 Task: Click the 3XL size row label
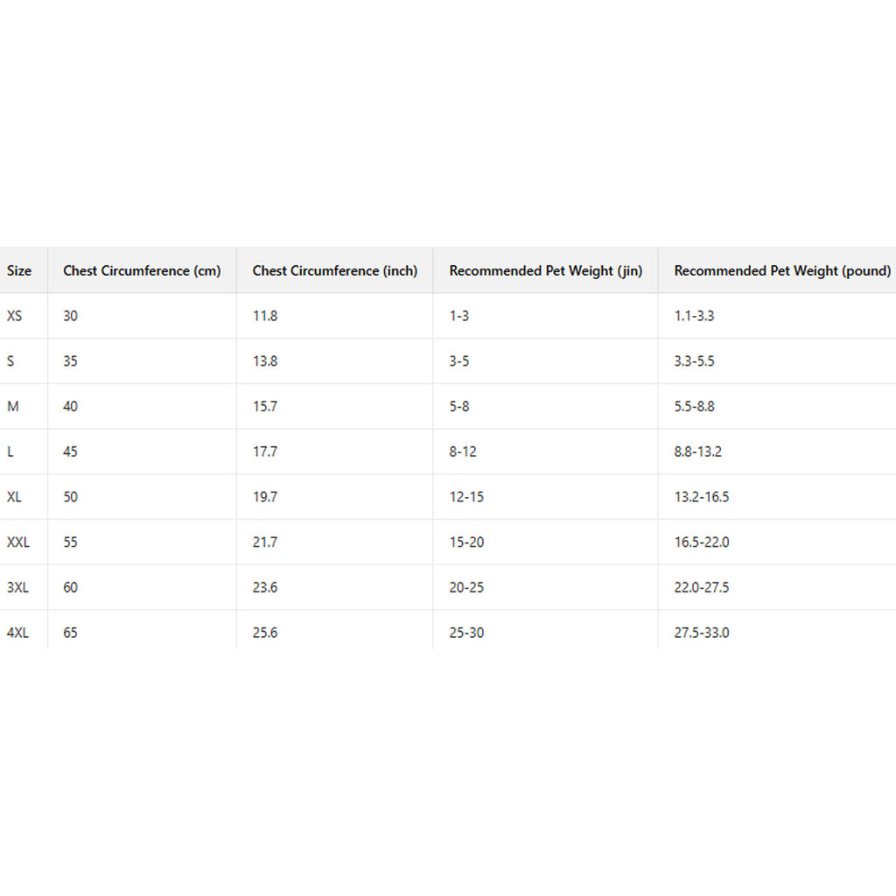17,588
